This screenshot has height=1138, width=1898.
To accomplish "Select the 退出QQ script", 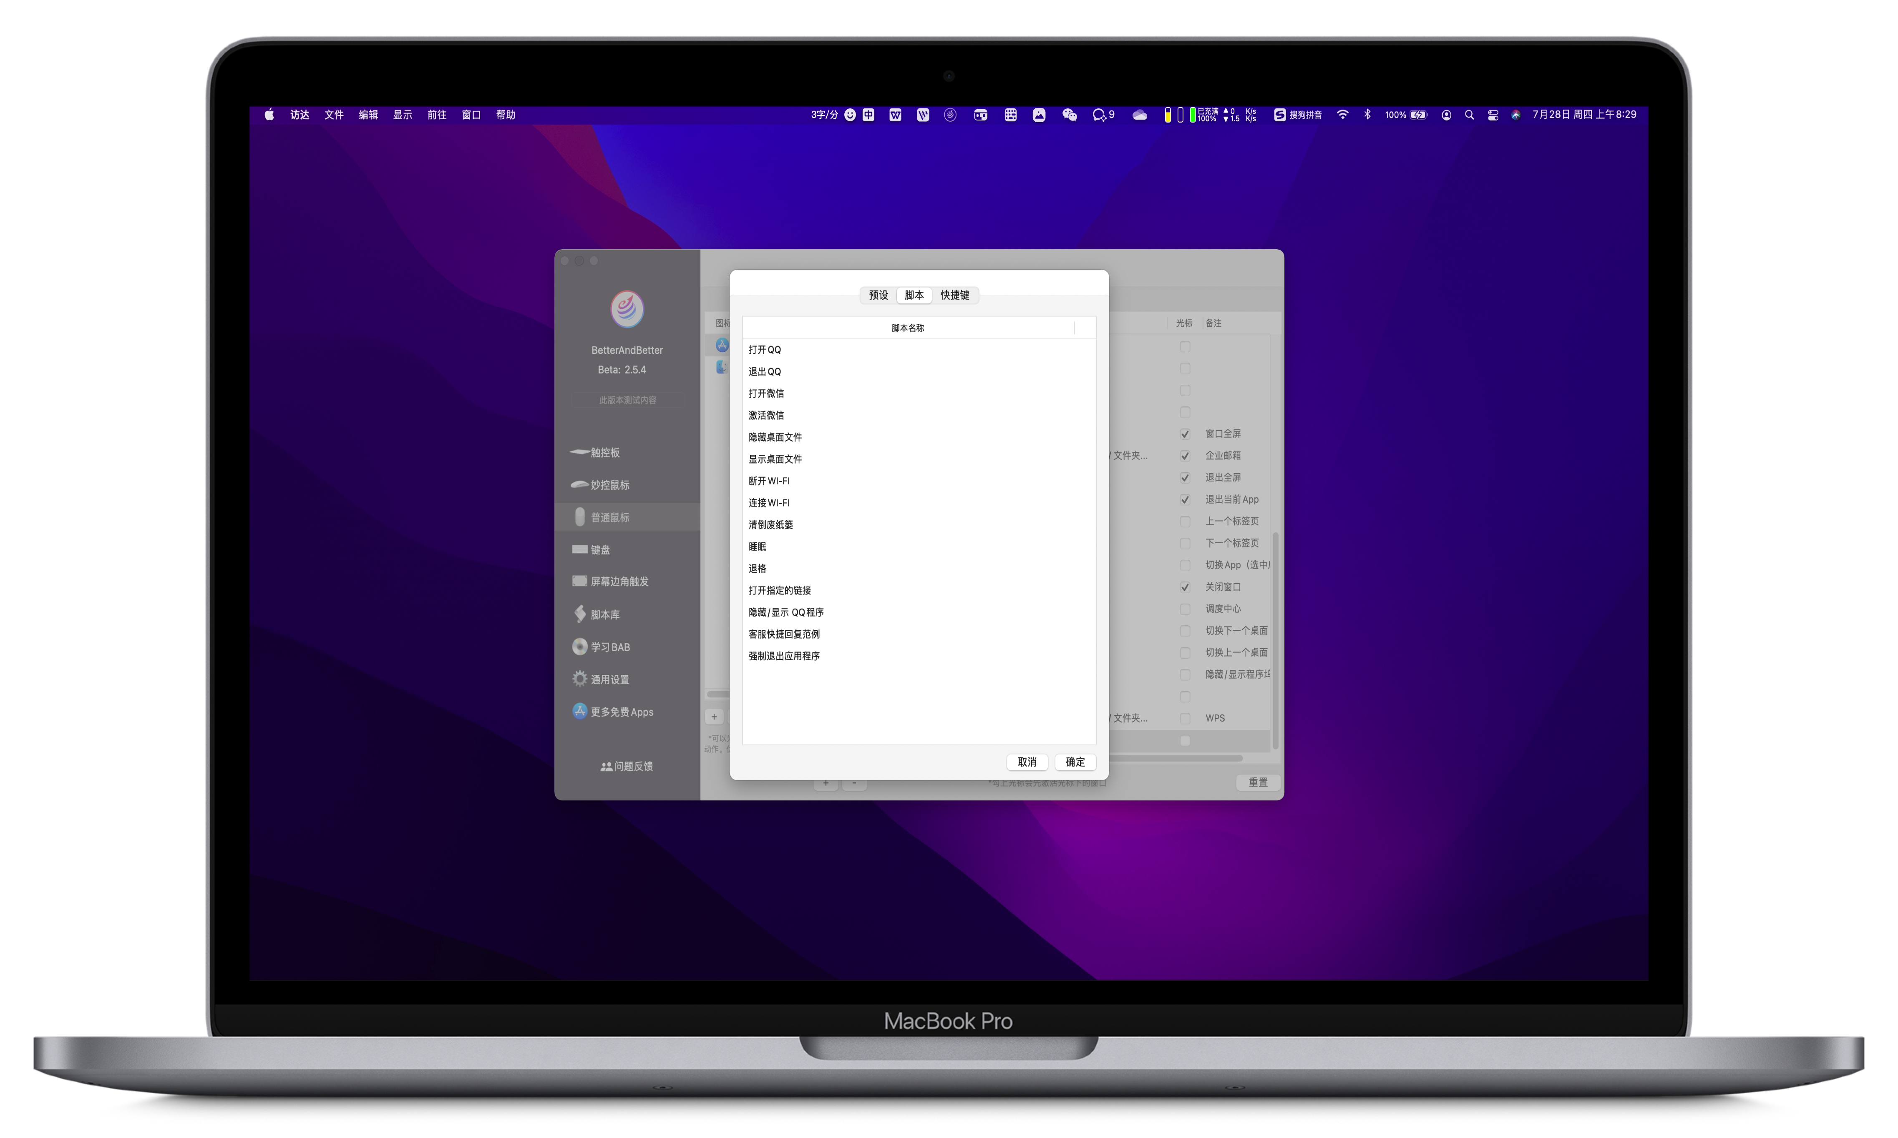I will 919,372.
